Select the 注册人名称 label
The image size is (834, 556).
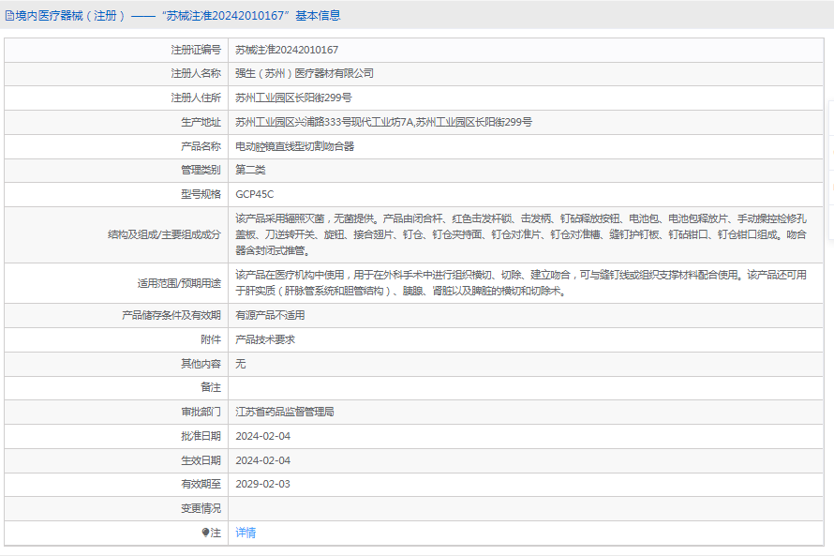coord(196,73)
